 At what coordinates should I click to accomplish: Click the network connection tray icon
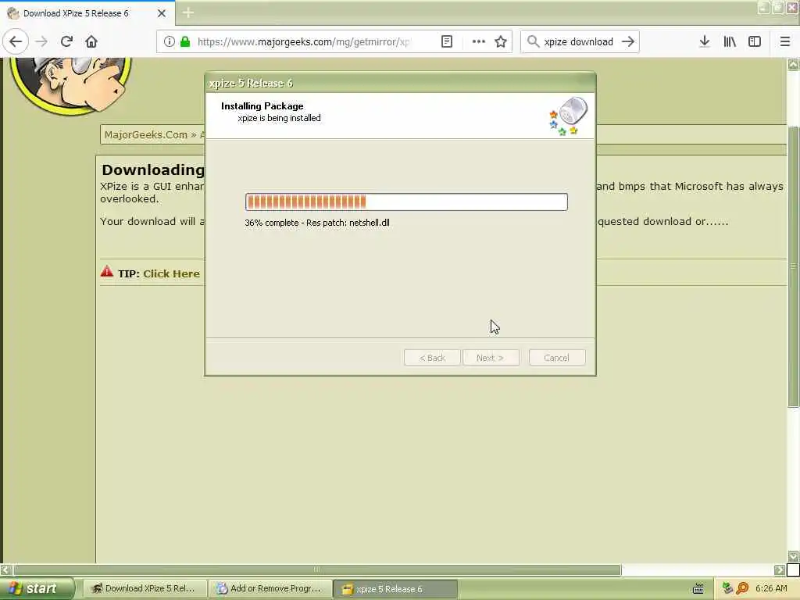click(727, 588)
